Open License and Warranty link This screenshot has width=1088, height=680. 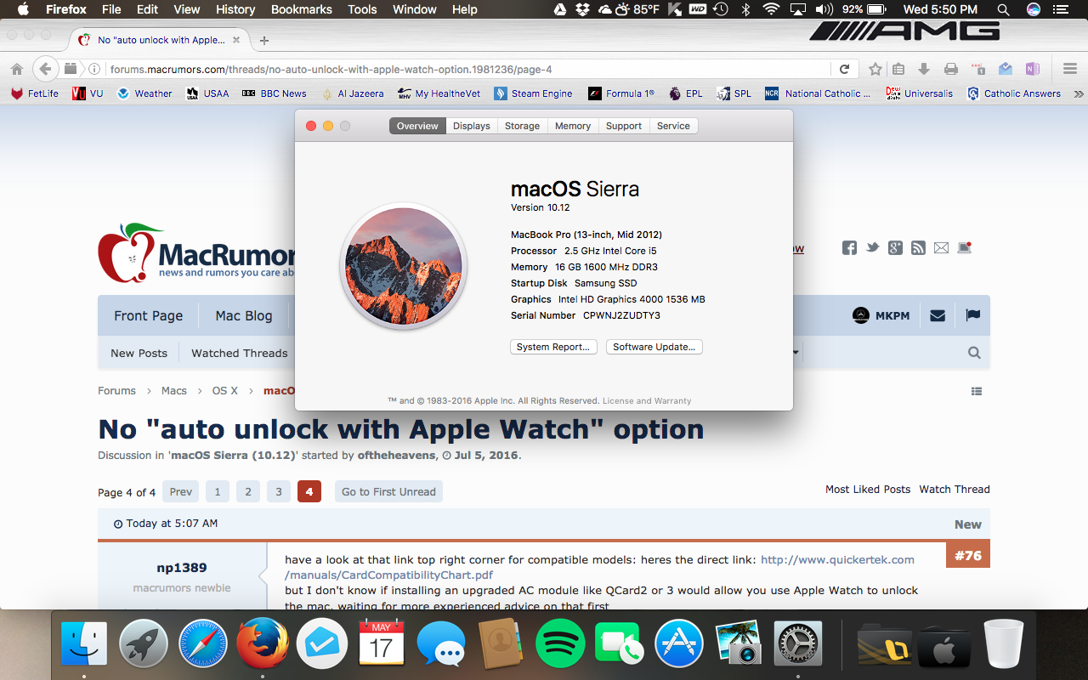click(x=647, y=400)
